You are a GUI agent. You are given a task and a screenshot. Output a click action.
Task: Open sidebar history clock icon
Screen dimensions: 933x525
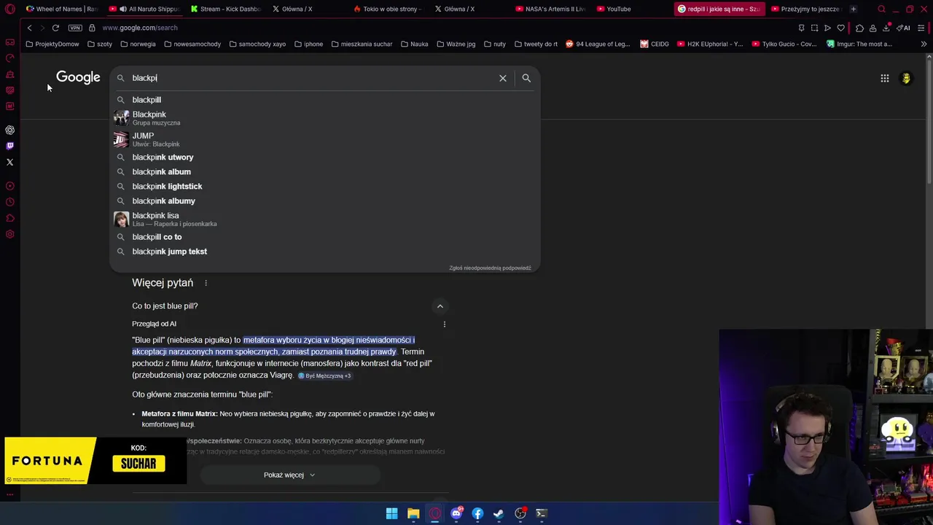pos(9,202)
